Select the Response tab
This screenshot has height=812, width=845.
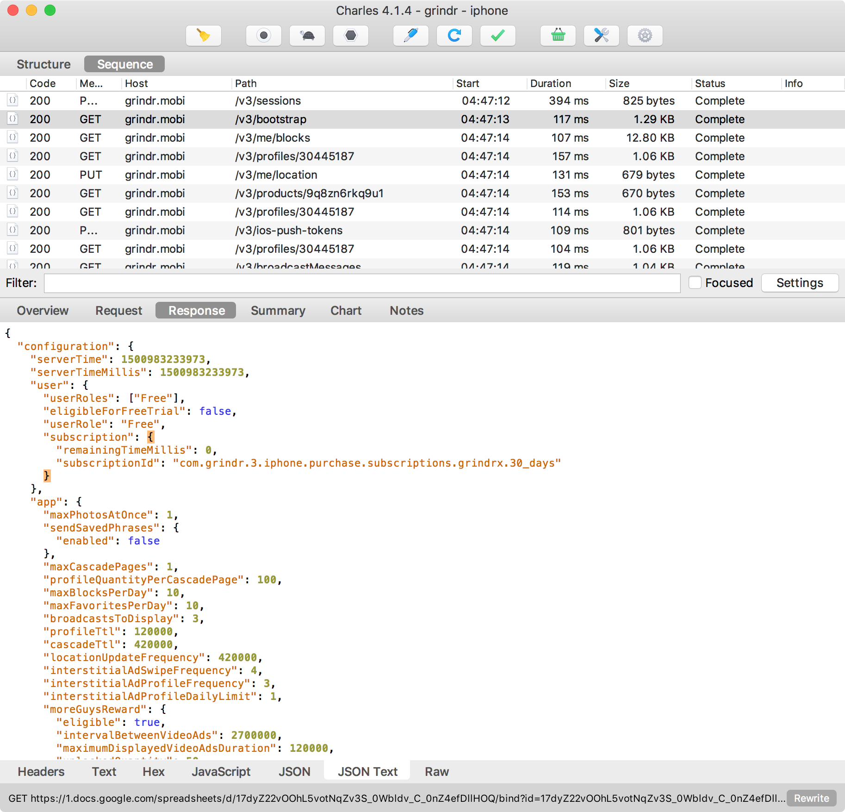coord(196,311)
